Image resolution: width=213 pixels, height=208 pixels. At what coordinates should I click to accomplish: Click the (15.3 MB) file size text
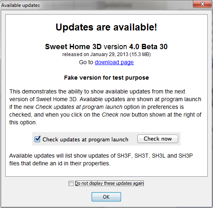[x=140, y=54]
